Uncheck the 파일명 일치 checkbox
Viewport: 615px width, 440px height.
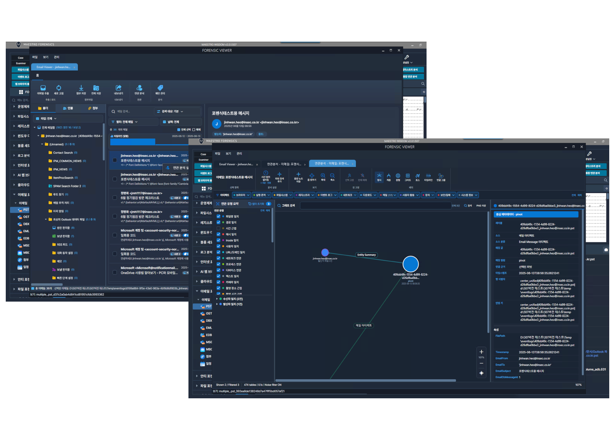pos(218,216)
